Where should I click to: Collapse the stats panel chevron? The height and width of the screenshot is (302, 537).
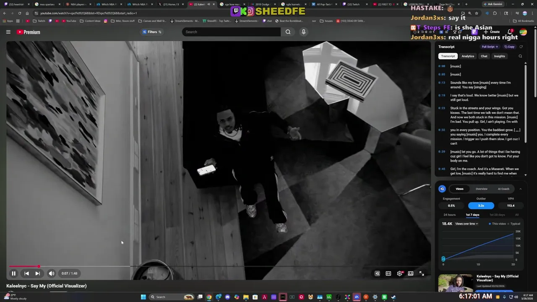click(x=521, y=189)
